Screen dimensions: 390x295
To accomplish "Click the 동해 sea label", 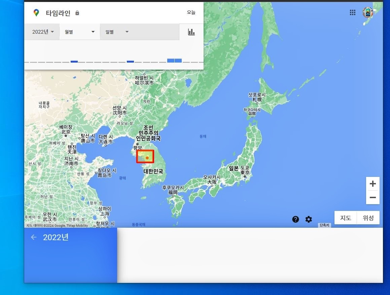I will 203,136.
